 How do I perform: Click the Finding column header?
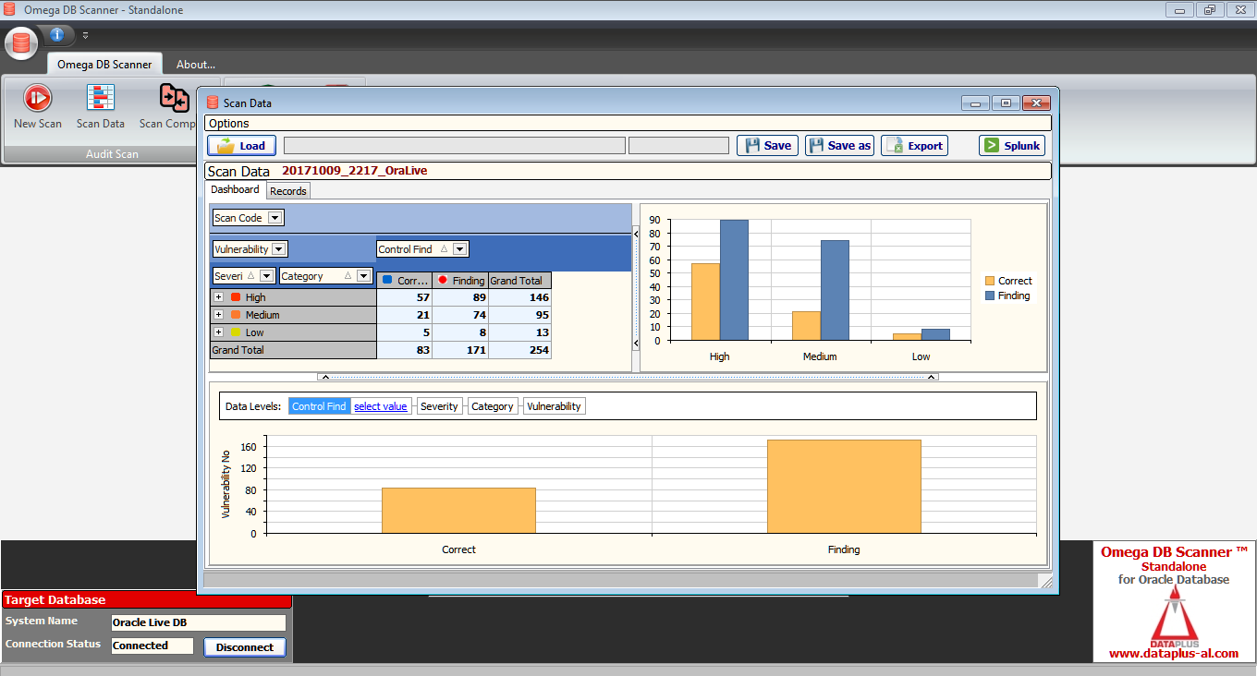460,280
